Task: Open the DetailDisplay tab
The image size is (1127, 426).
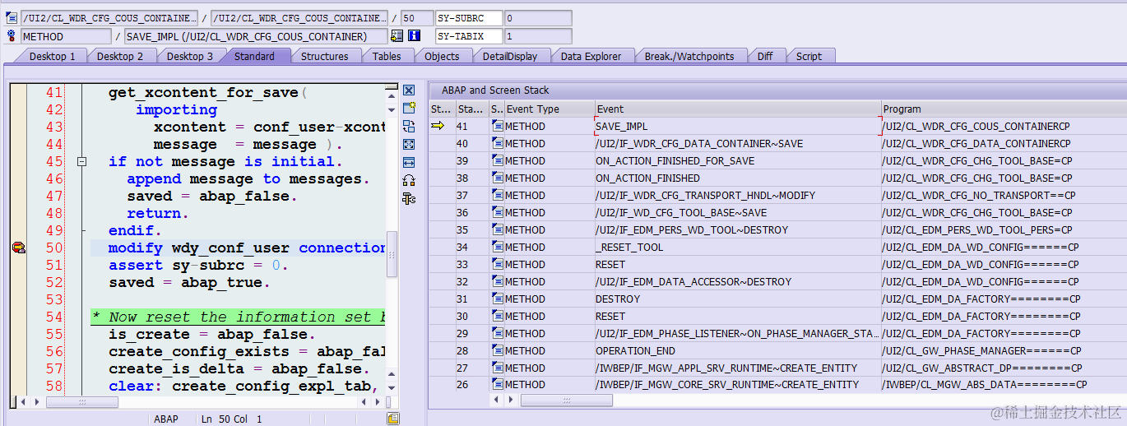Action: click(x=510, y=56)
